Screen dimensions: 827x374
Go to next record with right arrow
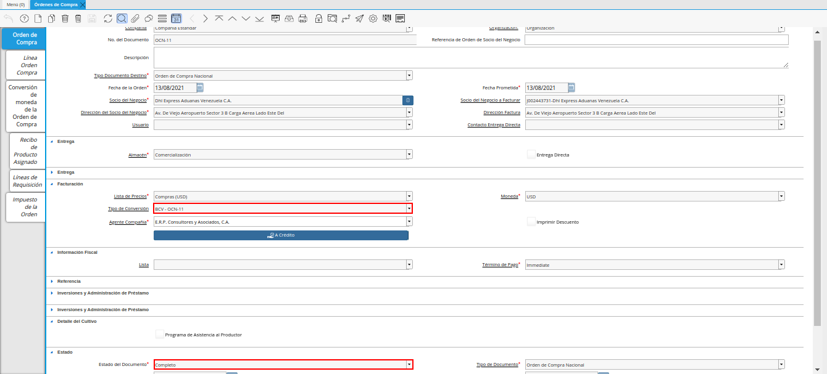click(206, 18)
